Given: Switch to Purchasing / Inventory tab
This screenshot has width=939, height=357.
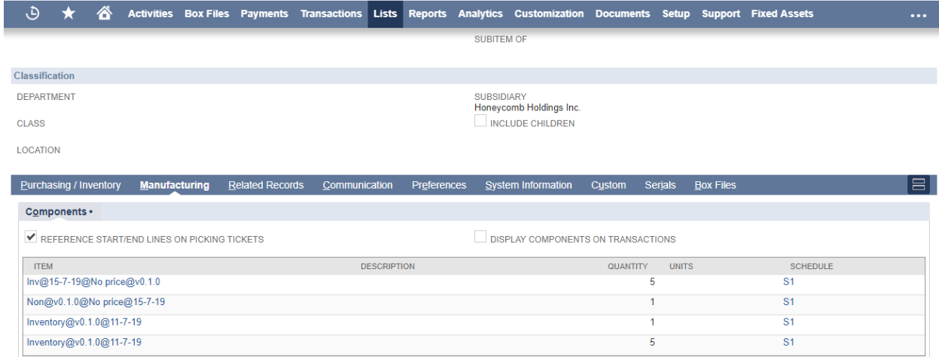Looking at the screenshot, I should tap(71, 185).
